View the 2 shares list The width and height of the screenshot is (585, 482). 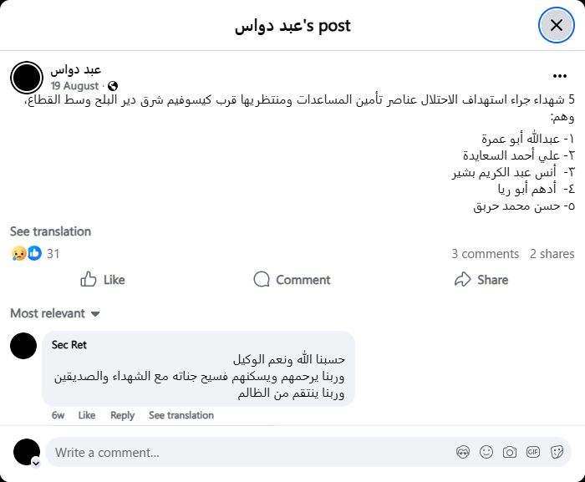[552, 253]
